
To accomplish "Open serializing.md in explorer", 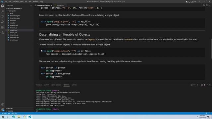I will point(14,37).
